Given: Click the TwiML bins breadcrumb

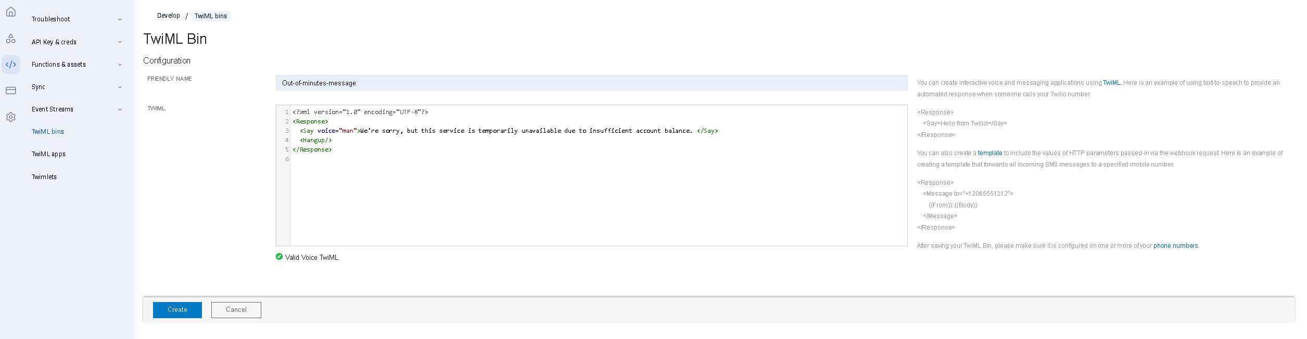Looking at the screenshot, I should (211, 16).
